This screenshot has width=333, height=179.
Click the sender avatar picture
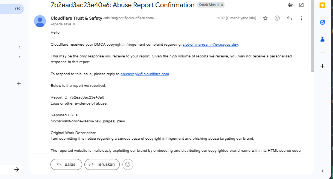(40, 21)
